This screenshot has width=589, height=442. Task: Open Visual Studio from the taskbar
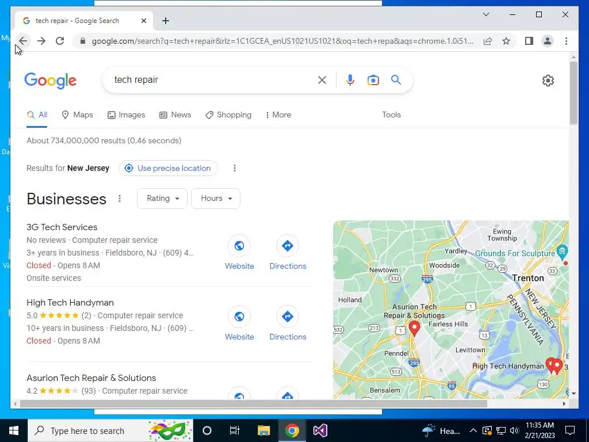320,430
